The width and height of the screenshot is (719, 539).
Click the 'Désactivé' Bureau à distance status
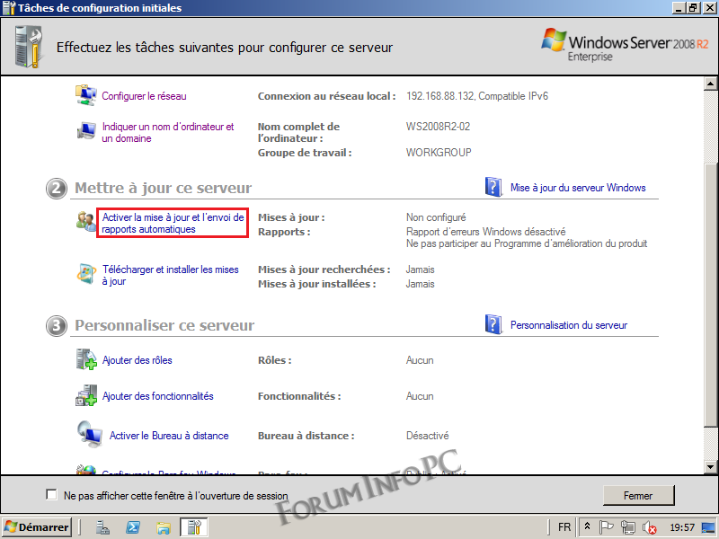[x=428, y=436]
